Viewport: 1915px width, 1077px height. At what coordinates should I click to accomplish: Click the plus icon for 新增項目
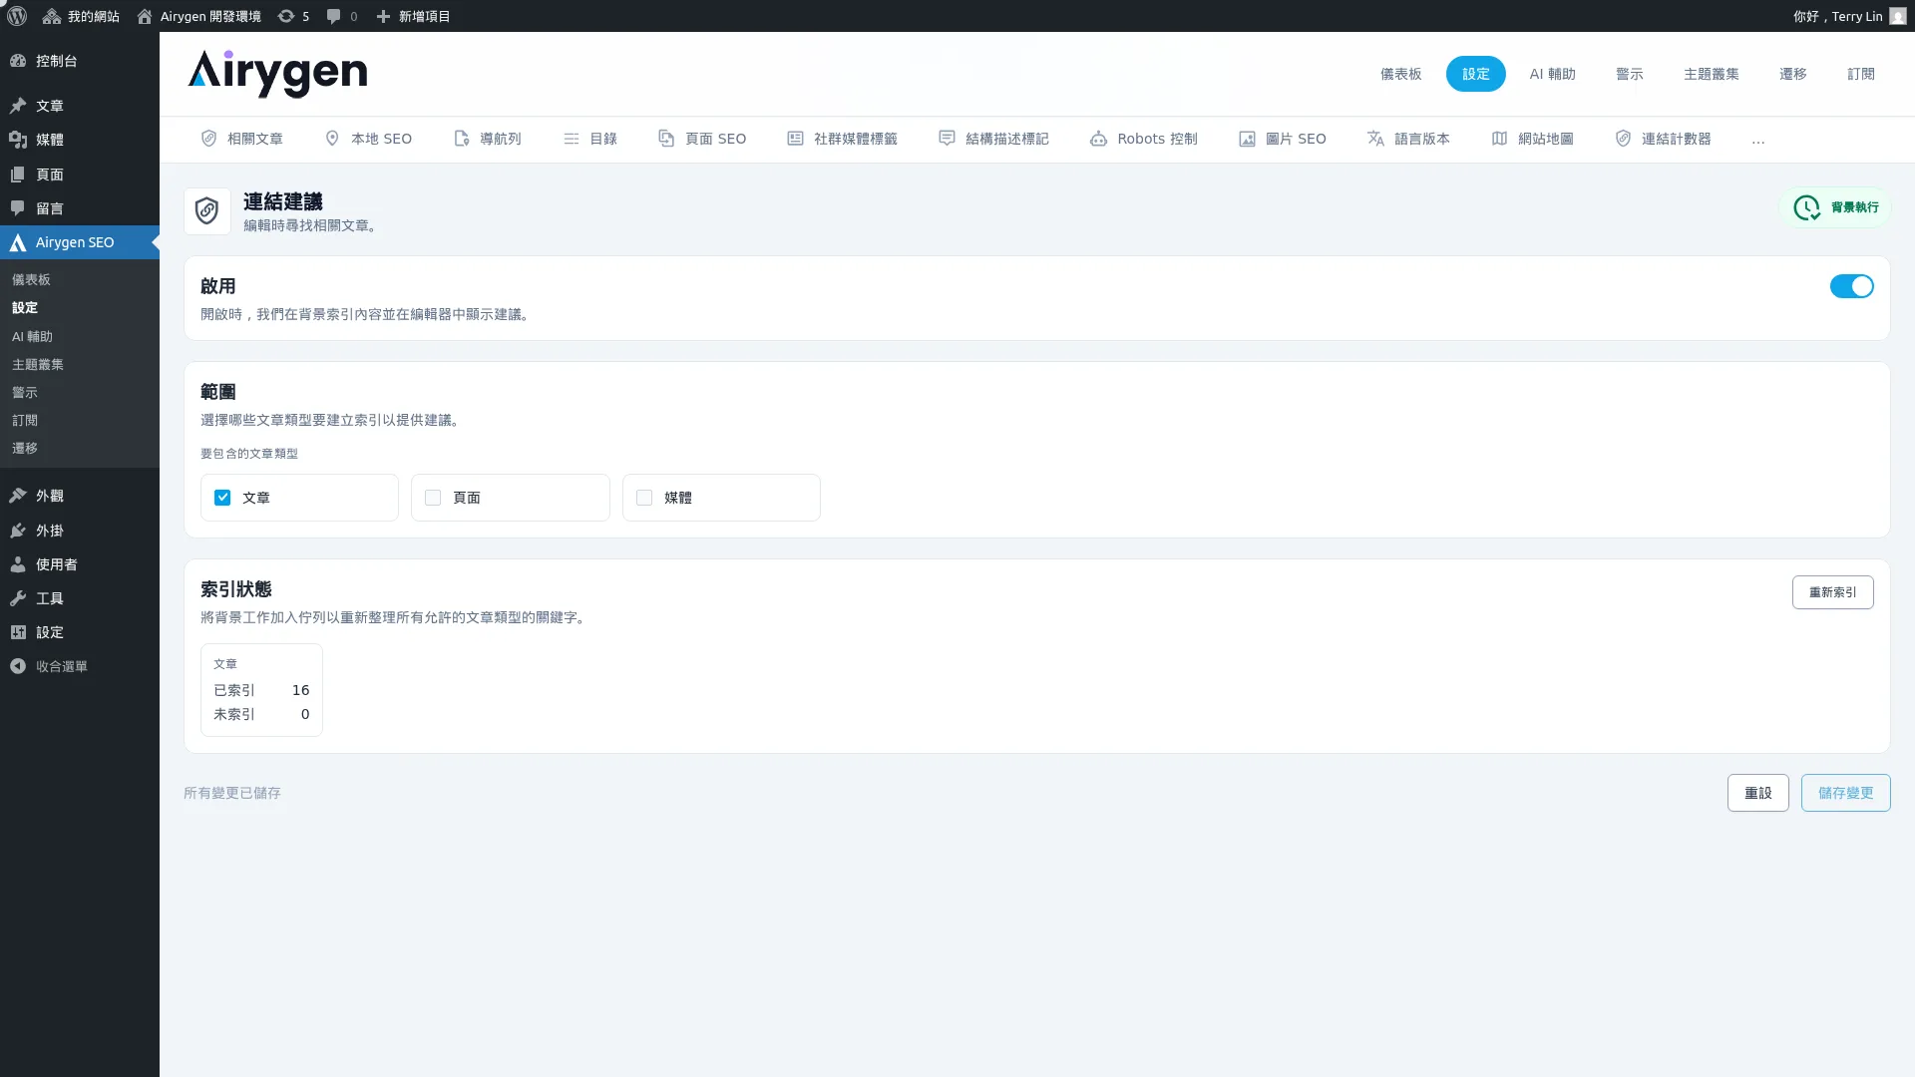[383, 16]
